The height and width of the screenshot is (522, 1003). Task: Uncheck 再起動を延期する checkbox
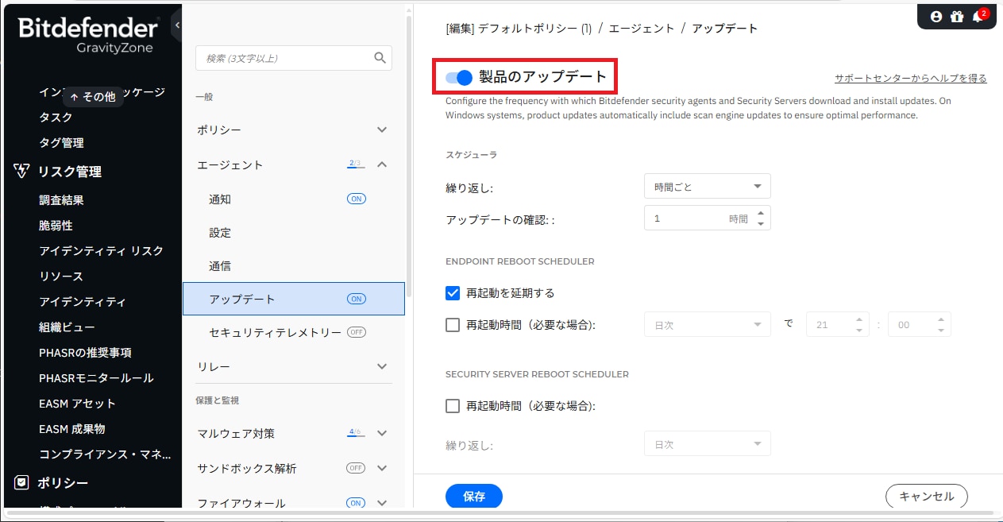click(453, 293)
